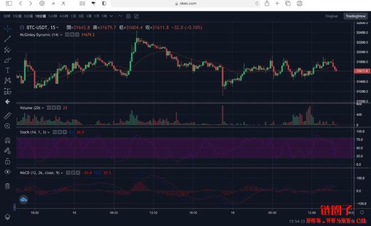Image resolution: width=371 pixels, height=226 pixels.
Task: Click the layered object tree icon at sidebar bottom
Action: (7, 217)
